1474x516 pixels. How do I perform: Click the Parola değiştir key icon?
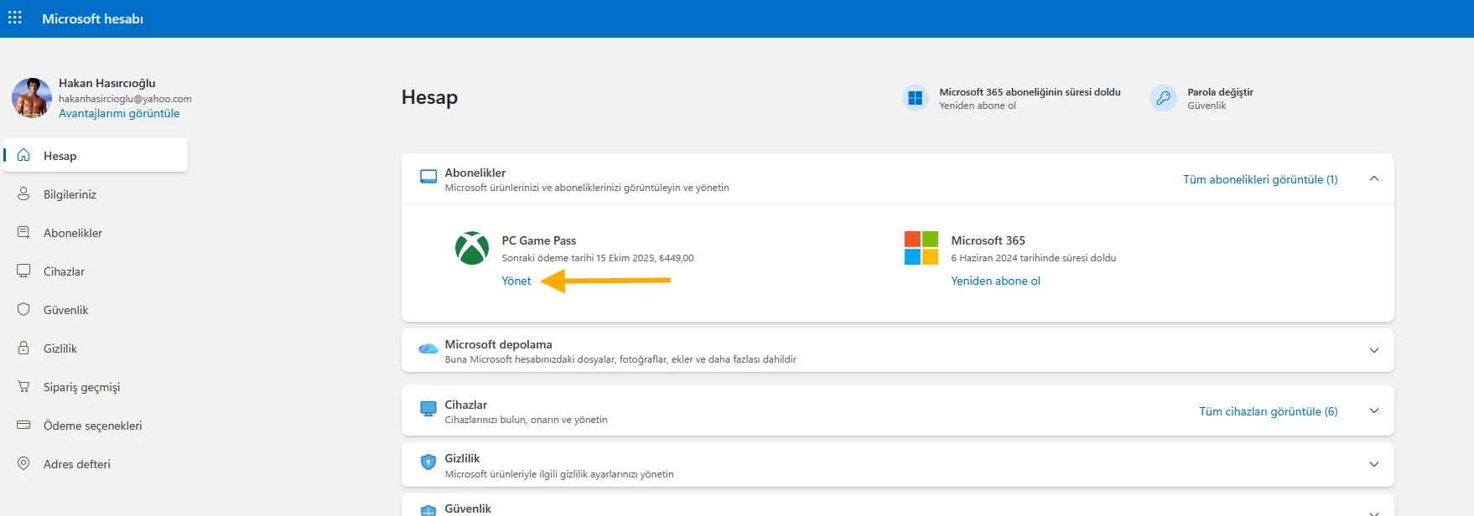pyautogui.click(x=1163, y=98)
